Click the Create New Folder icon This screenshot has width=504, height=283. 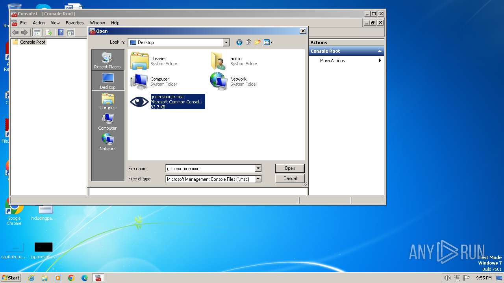pos(258,42)
